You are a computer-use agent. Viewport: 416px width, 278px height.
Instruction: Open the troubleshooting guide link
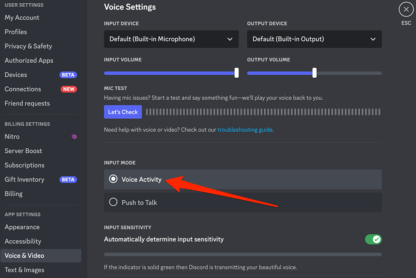pyautogui.click(x=245, y=130)
